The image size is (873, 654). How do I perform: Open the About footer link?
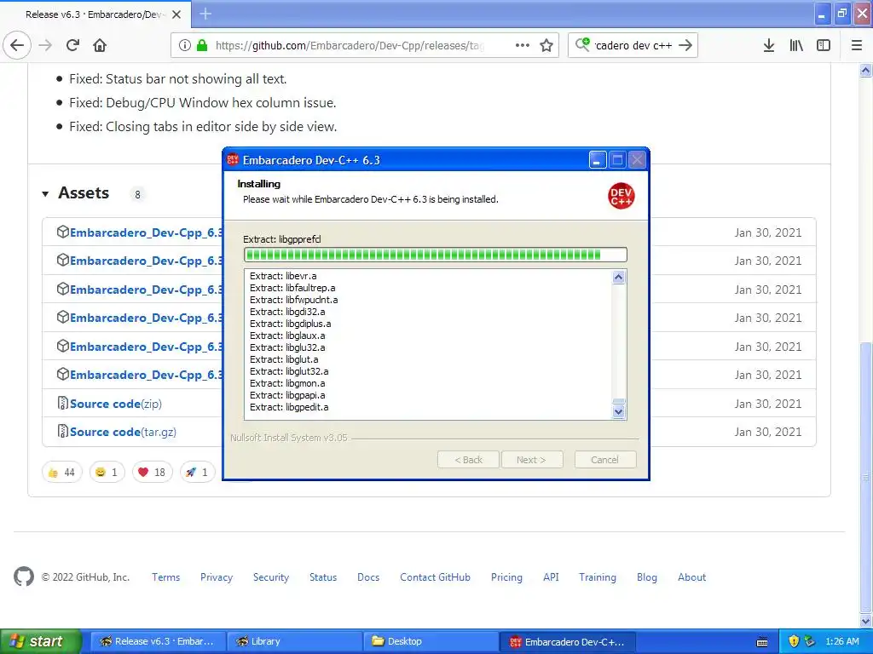pyautogui.click(x=691, y=577)
